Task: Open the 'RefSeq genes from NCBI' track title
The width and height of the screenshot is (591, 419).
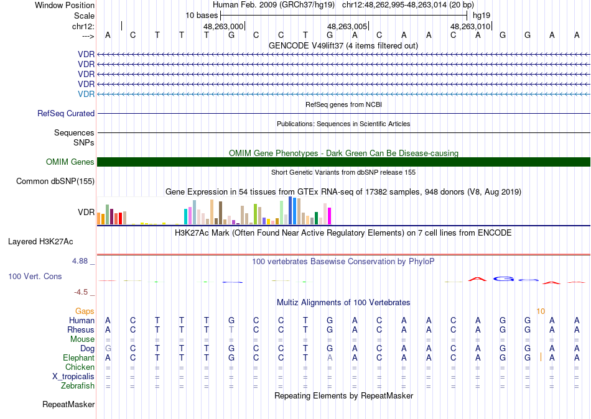Action: (x=343, y=104)
